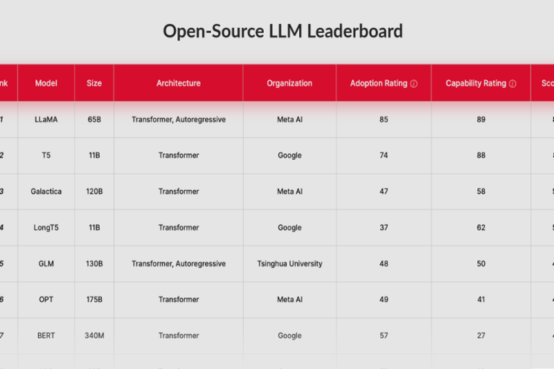Click adoption rating 74 for T5
554x369 pixels.
coord(384,155)
